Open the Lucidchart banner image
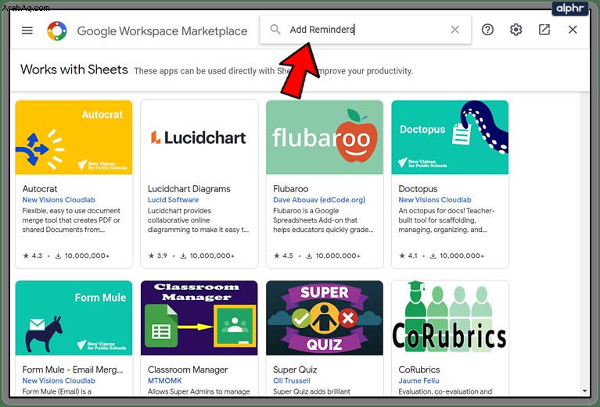This screenshot has width=600, height=407. (199, 137)
